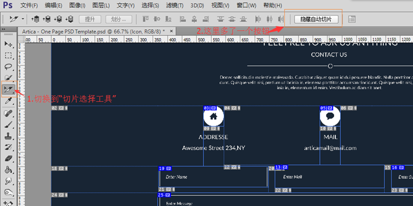The image size is (413, 206).
Task: Select slice 13 Enter Mail field
Action: tap(330, 176)
